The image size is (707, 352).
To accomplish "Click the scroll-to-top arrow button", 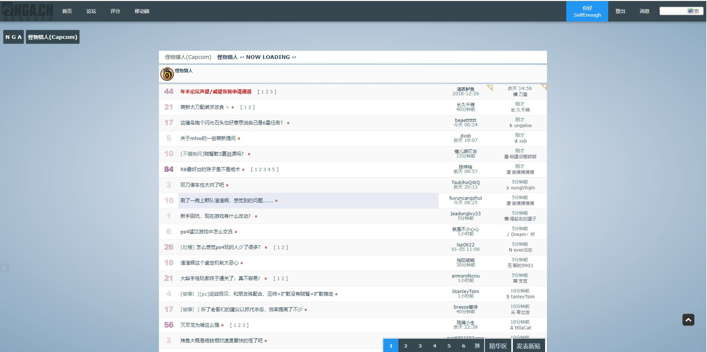I will coord(688,320).
